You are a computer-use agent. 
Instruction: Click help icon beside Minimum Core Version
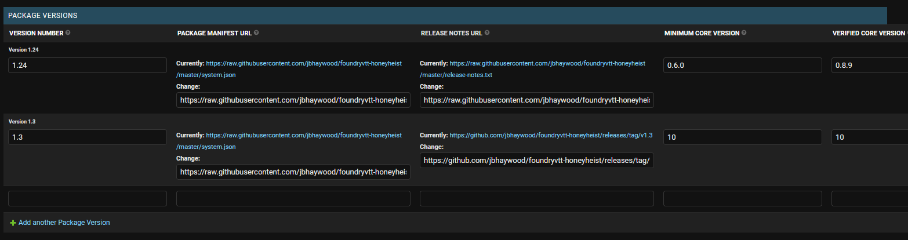click(x=744, y=33)
